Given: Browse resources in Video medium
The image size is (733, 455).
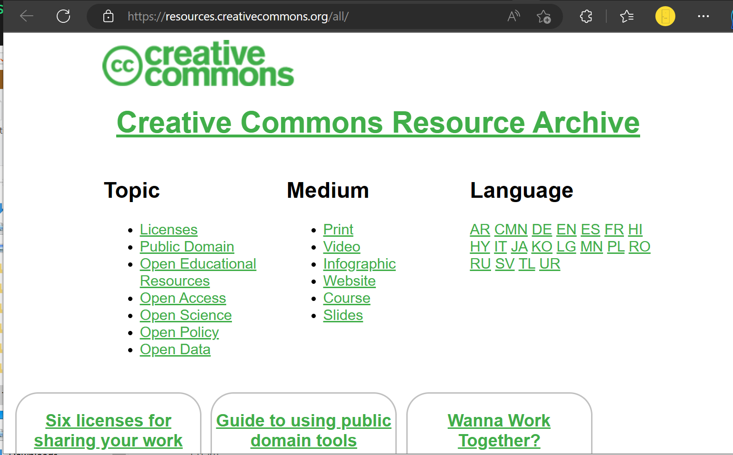Looking at the screenshot, I should 341,246.
